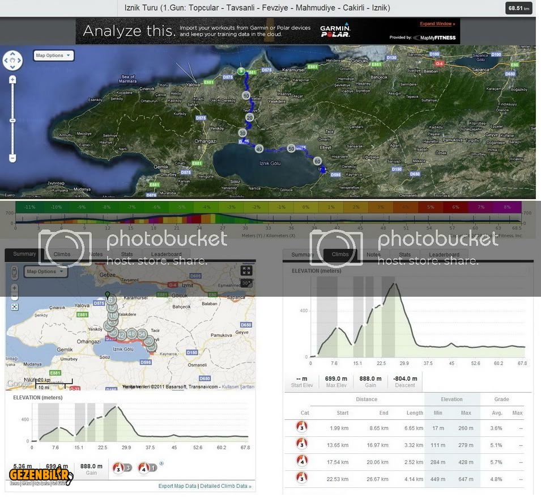Switch to the Summary tab in the left panel
This screenshot has width=541, height=497.
[x=24, y=254]
